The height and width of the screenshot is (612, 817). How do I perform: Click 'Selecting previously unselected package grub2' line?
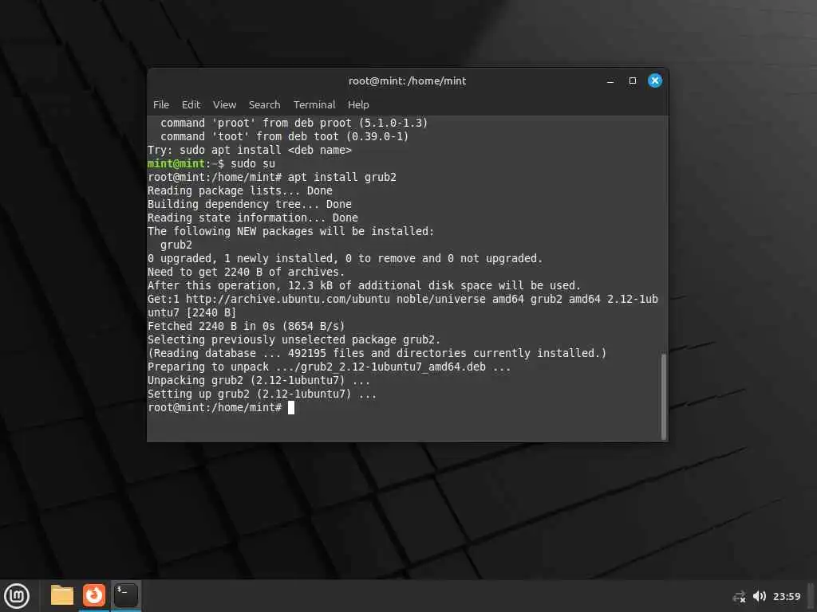coord(294,339)
